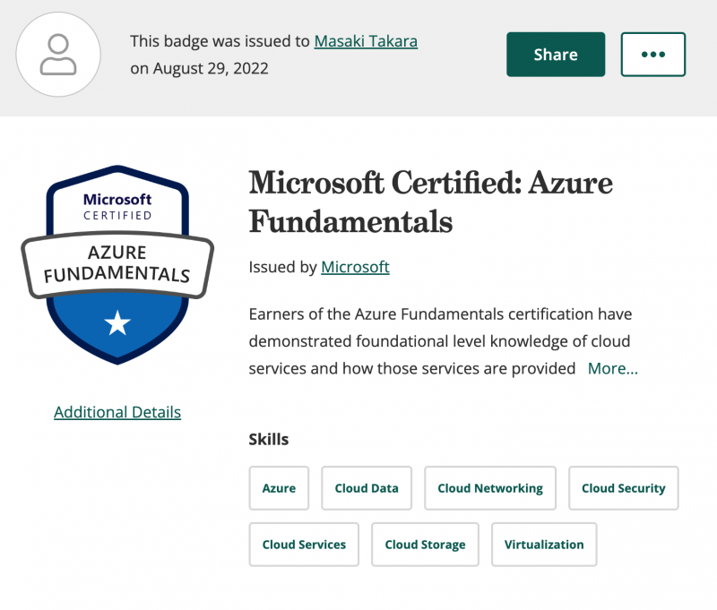This screenshot has width=717, height=610.
Task: Expand the description with More...
Action: 612,368
